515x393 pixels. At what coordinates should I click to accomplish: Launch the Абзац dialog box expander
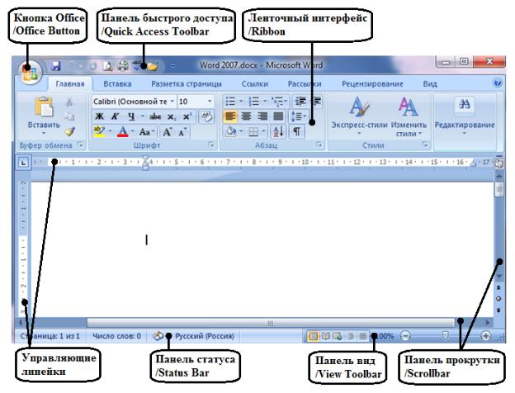point(319,144)
